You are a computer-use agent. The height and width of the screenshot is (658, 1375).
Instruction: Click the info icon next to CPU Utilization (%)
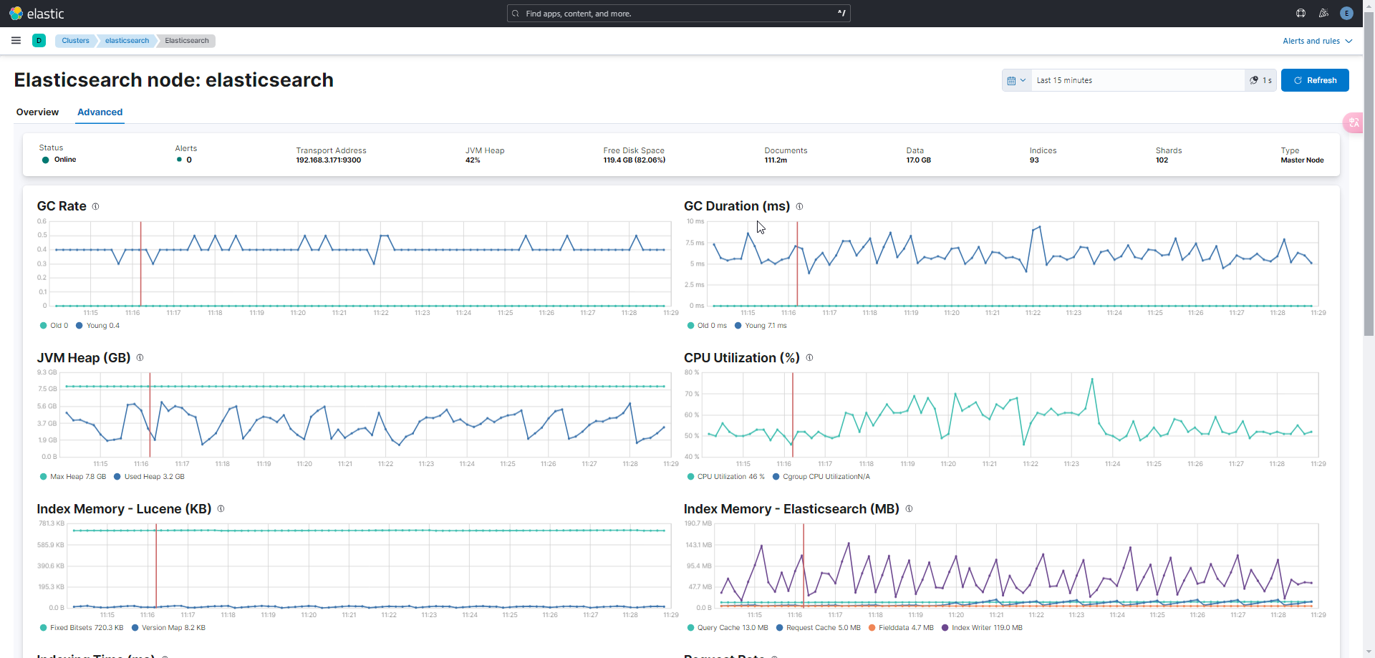[x=809, y=357]
